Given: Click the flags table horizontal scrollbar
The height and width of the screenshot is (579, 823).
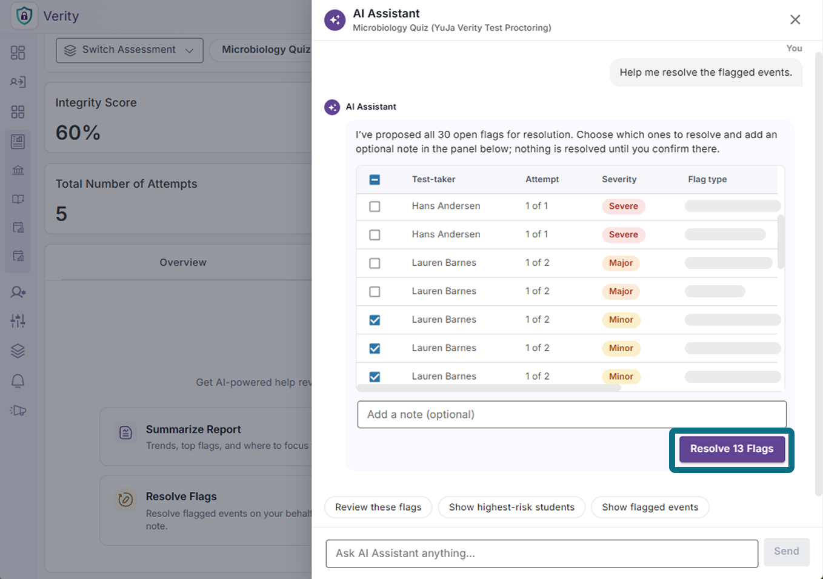Looking at the screenshot, I should (488, 388).
